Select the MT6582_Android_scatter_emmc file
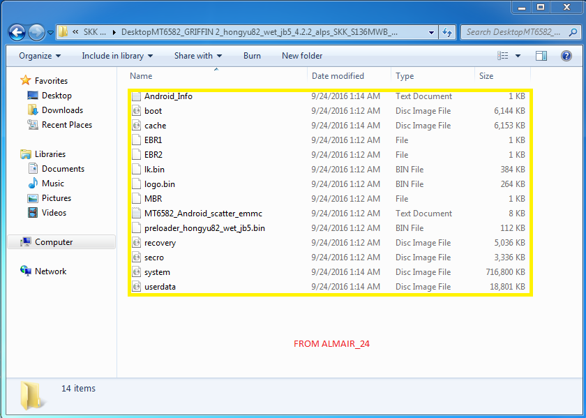This screenshot has width=586, height=418. [x=203, y=214]
